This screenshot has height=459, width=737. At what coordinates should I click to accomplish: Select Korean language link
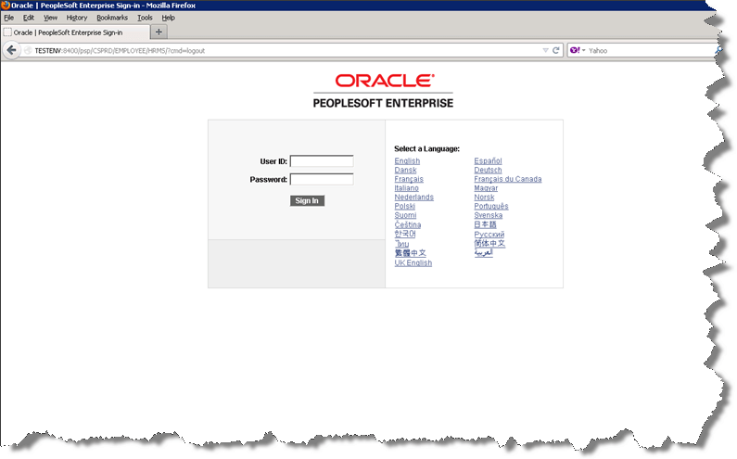click(x=405, y=234)
